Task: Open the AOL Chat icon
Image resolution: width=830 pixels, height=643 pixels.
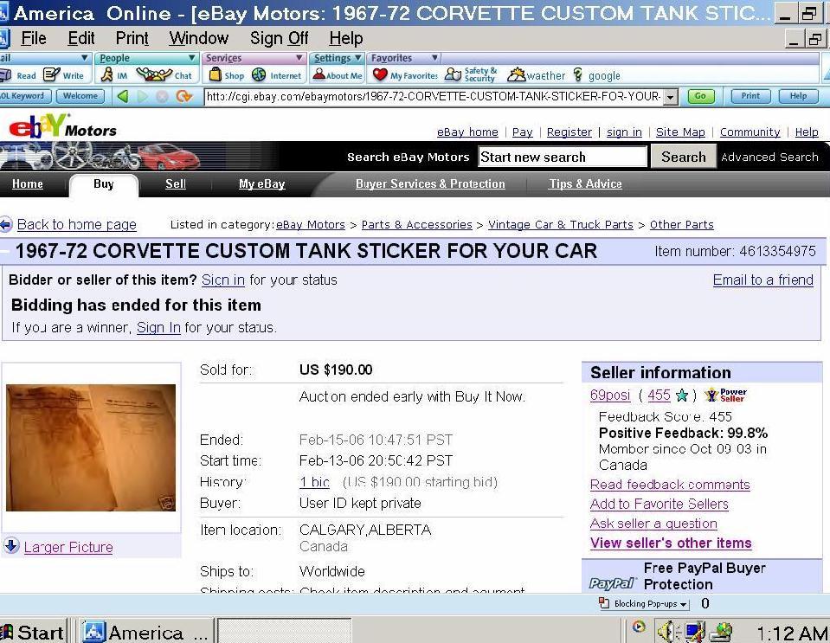Action: [x=154, y=74]
